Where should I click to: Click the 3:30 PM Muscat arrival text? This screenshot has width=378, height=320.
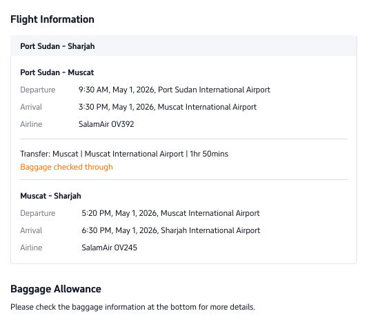(x=168, y=107)
